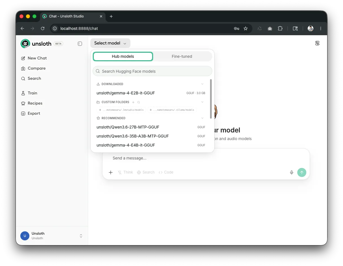343x266 pixels.
Task: Collapse the Downloaded section chevron
Action: tap(202, 84)
